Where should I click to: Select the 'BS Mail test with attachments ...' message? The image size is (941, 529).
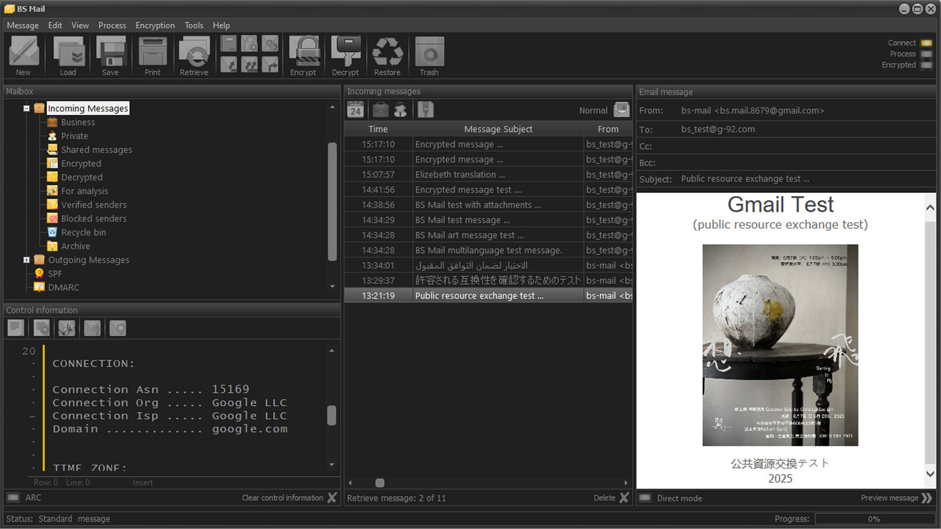coord(488,205)
